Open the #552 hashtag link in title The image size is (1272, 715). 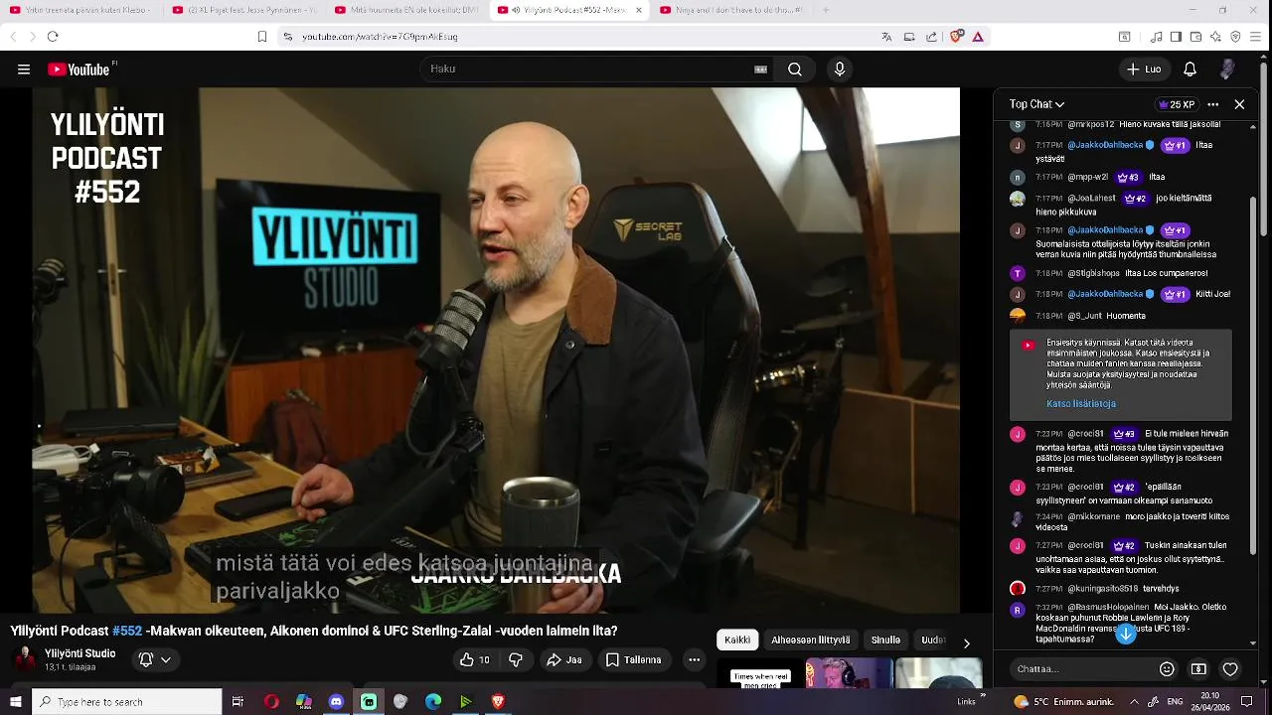(x=127, y=631)
